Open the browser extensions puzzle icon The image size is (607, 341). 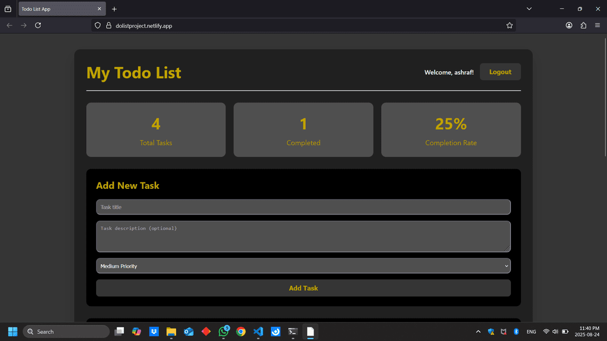(583, 25)
